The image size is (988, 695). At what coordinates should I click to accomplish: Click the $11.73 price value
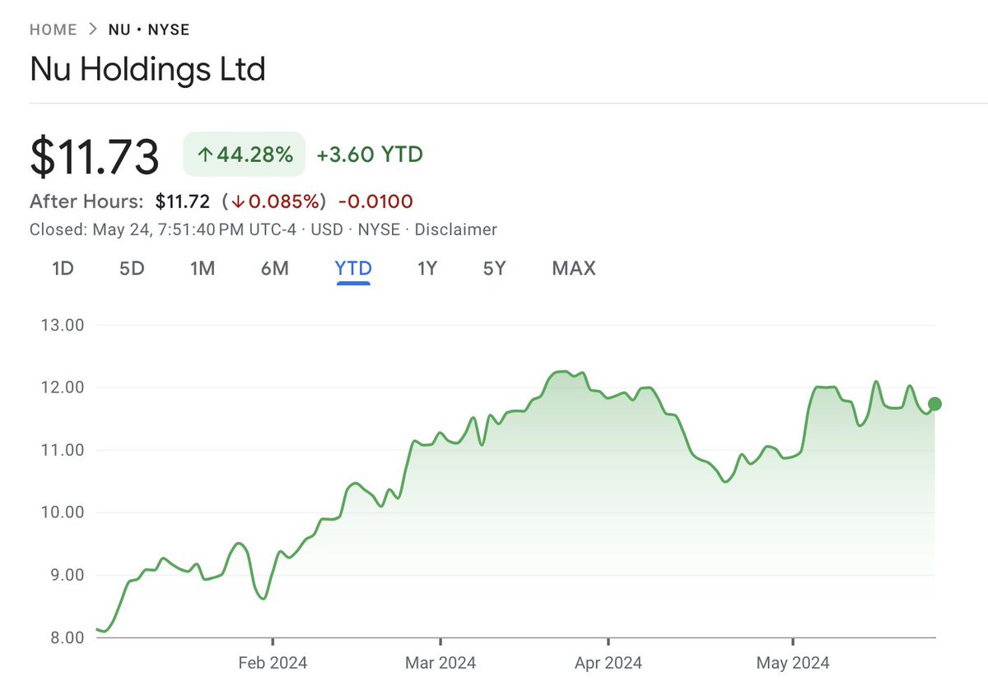click(x=94, y=156)
